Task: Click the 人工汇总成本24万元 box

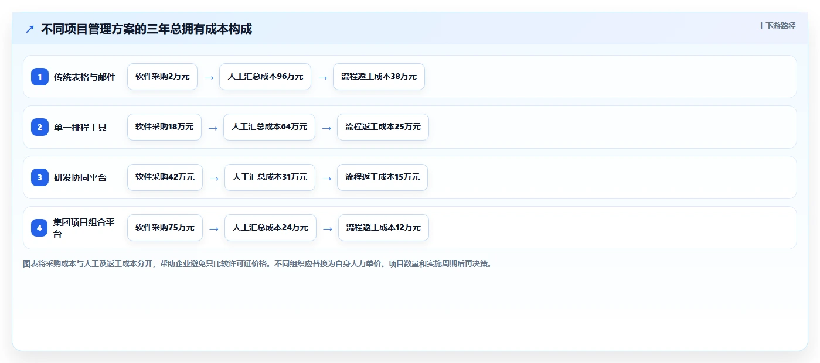Action: coord(270,228)
